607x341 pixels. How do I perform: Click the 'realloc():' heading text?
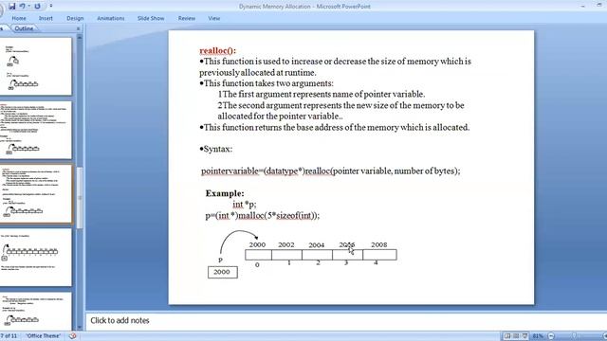pos(217,50)
